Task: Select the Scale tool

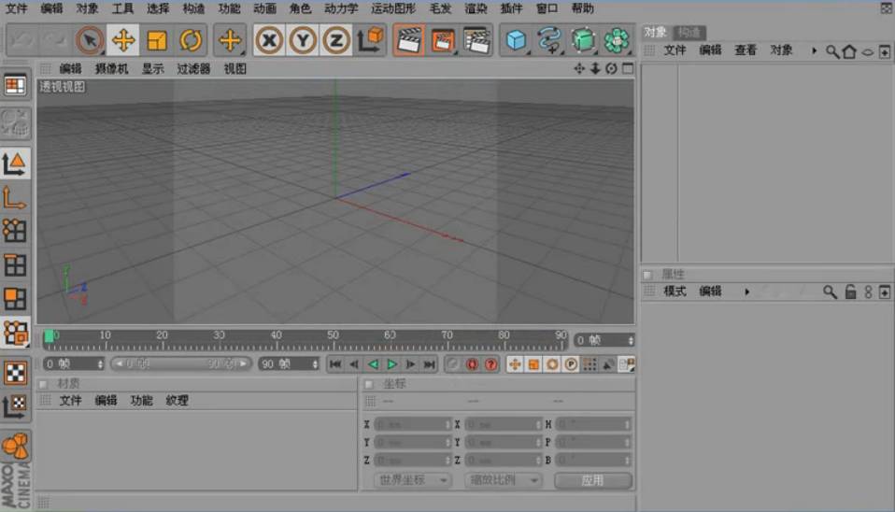Action: (157, 40)
